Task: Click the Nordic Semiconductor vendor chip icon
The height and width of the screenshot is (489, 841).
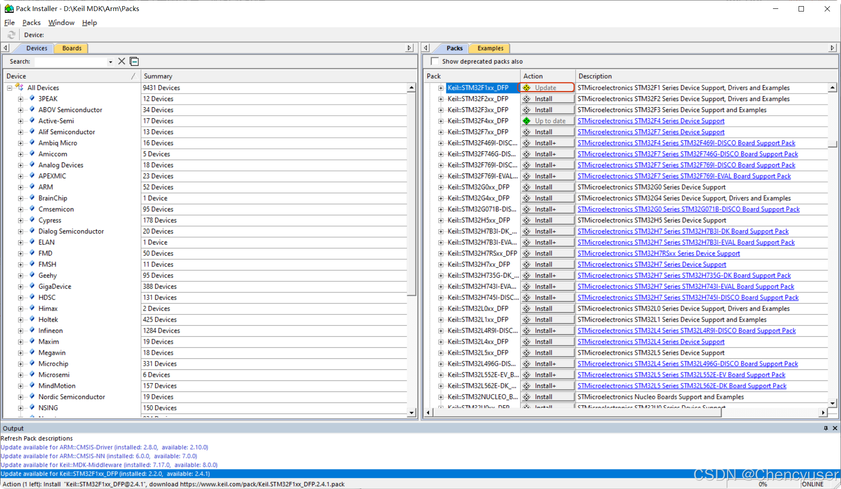Action: [32, 396]
